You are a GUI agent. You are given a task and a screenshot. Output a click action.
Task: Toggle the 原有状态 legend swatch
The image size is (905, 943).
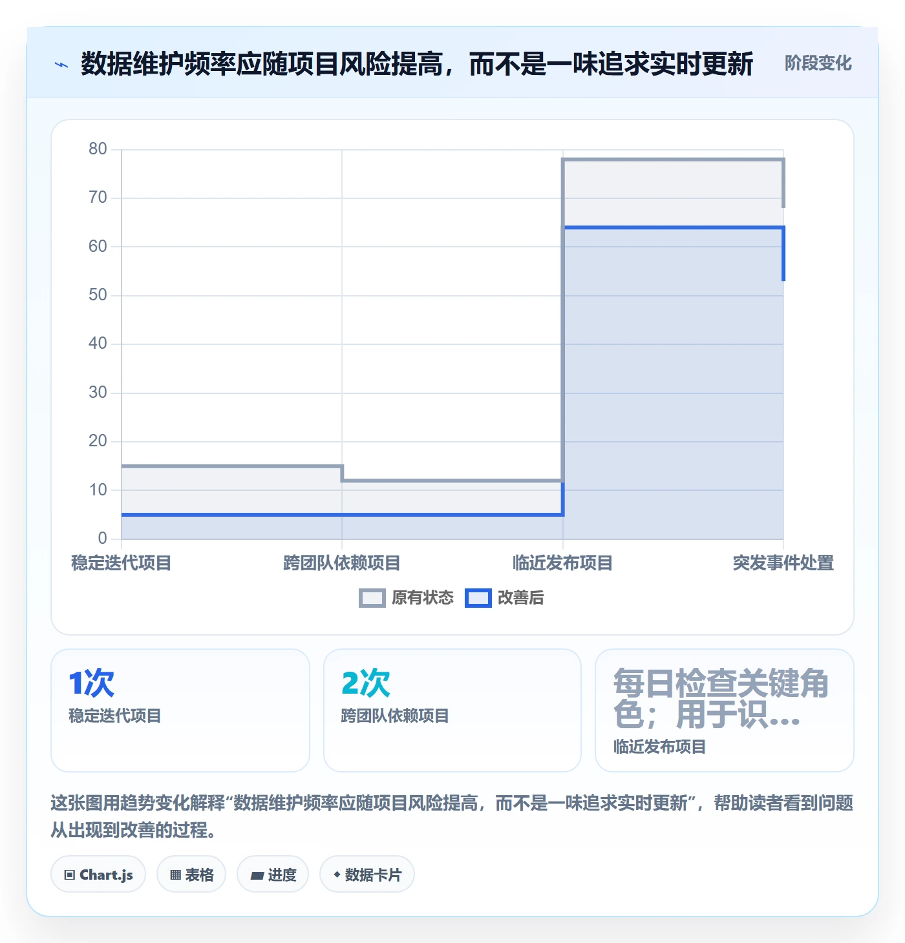[372, 598]
